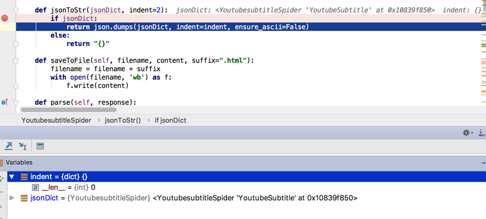The width and height of the screenshot is (486, 219).
Task: Click the 'if jsonDict:' code line
Action: [74, 18]
